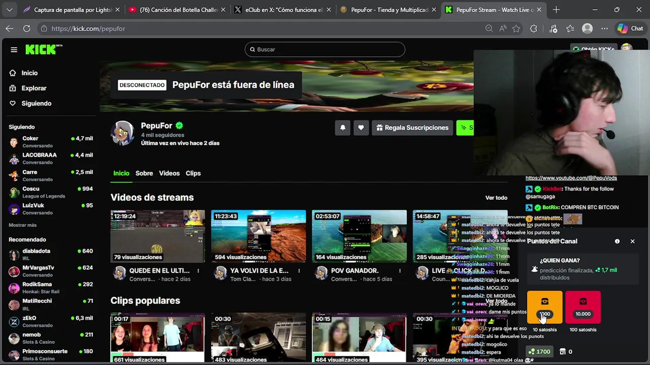Open LACOBRAAA channel in sidebar

(x=51, y=159)
